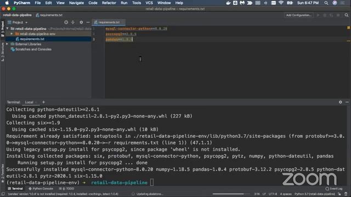Open the File menu
The image size is (351, 197).
pyautogui.click(x=38, y=3)
